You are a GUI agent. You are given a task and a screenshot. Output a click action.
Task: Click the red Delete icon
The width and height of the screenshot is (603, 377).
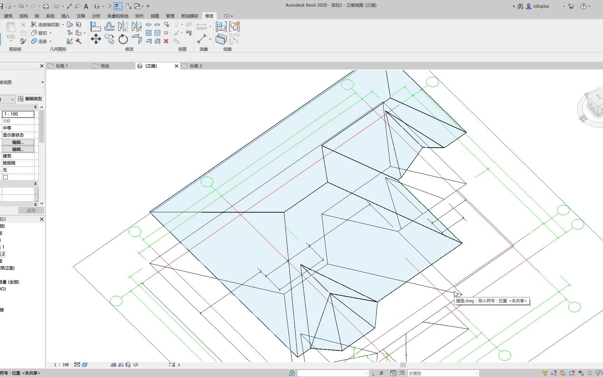(x=166, y=41)
